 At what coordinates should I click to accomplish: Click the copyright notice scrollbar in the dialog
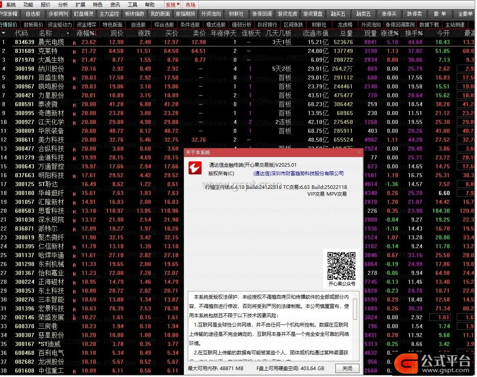point(355,309)
